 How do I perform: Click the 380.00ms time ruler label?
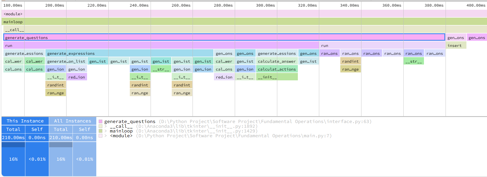(x=434, y=5)
